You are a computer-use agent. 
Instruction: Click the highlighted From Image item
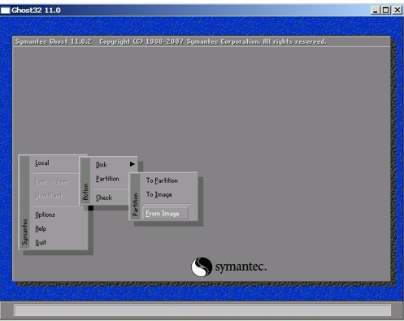point(165,213)
